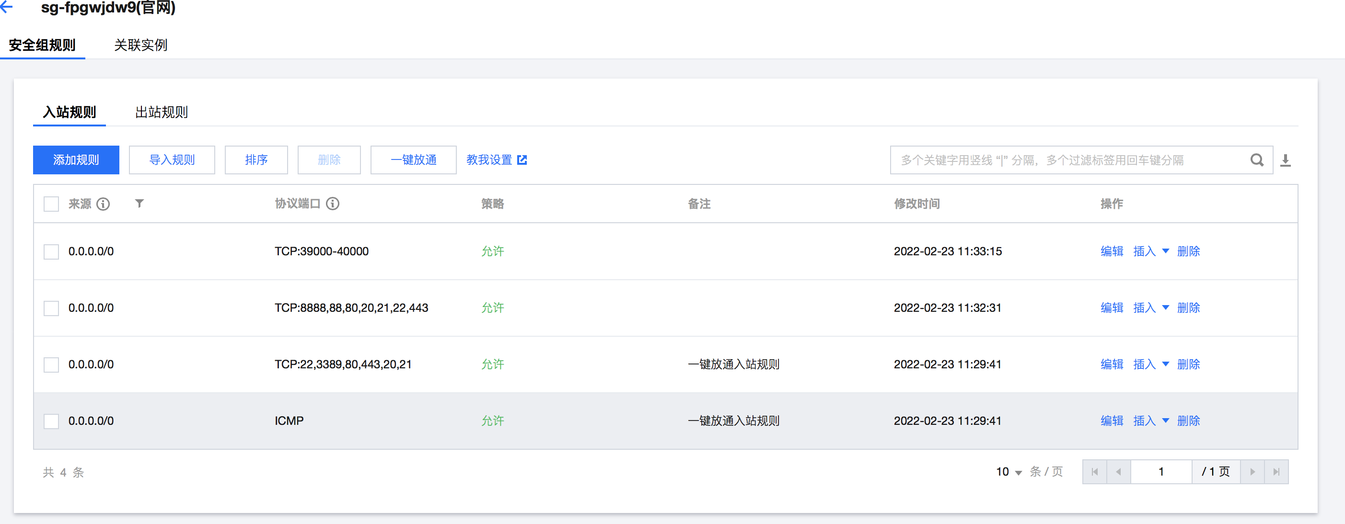Select the TCP:22,3389,80,443,20,21 rule checkbox
1345x524 pixels.
pyautogui.click(x=51, y=365)
